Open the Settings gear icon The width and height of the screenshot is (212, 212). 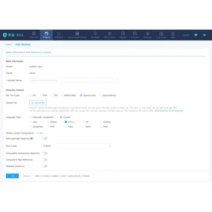148,34
